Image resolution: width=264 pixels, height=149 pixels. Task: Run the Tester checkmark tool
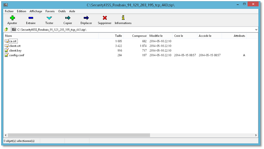pos(49,18)
